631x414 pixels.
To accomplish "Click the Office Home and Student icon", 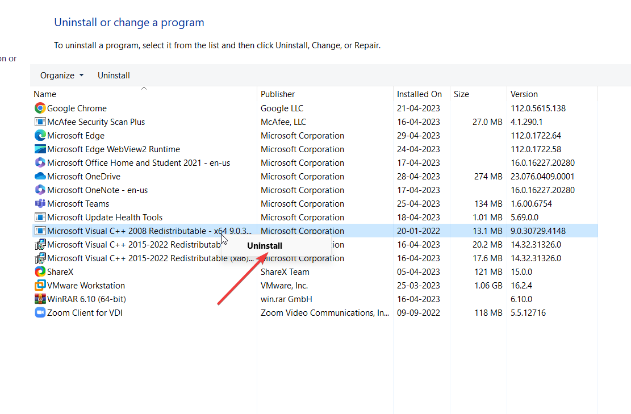I will (x=40, y=163).
